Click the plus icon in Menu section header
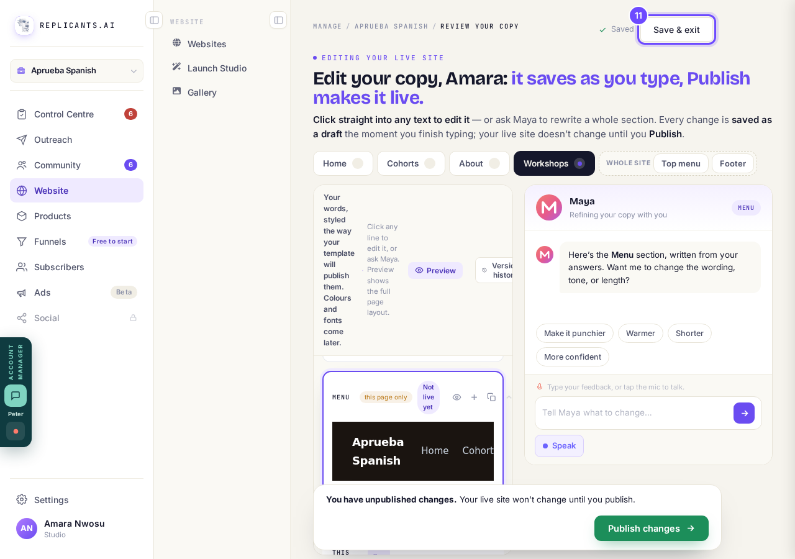The image size is (795, 559). (x=474, y=398)
